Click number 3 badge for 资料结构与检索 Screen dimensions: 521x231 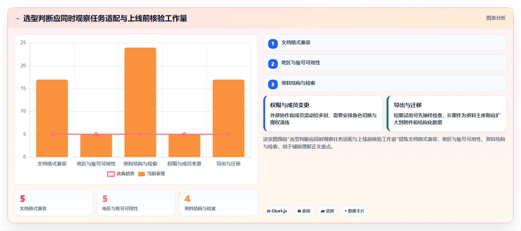[273, 84]
